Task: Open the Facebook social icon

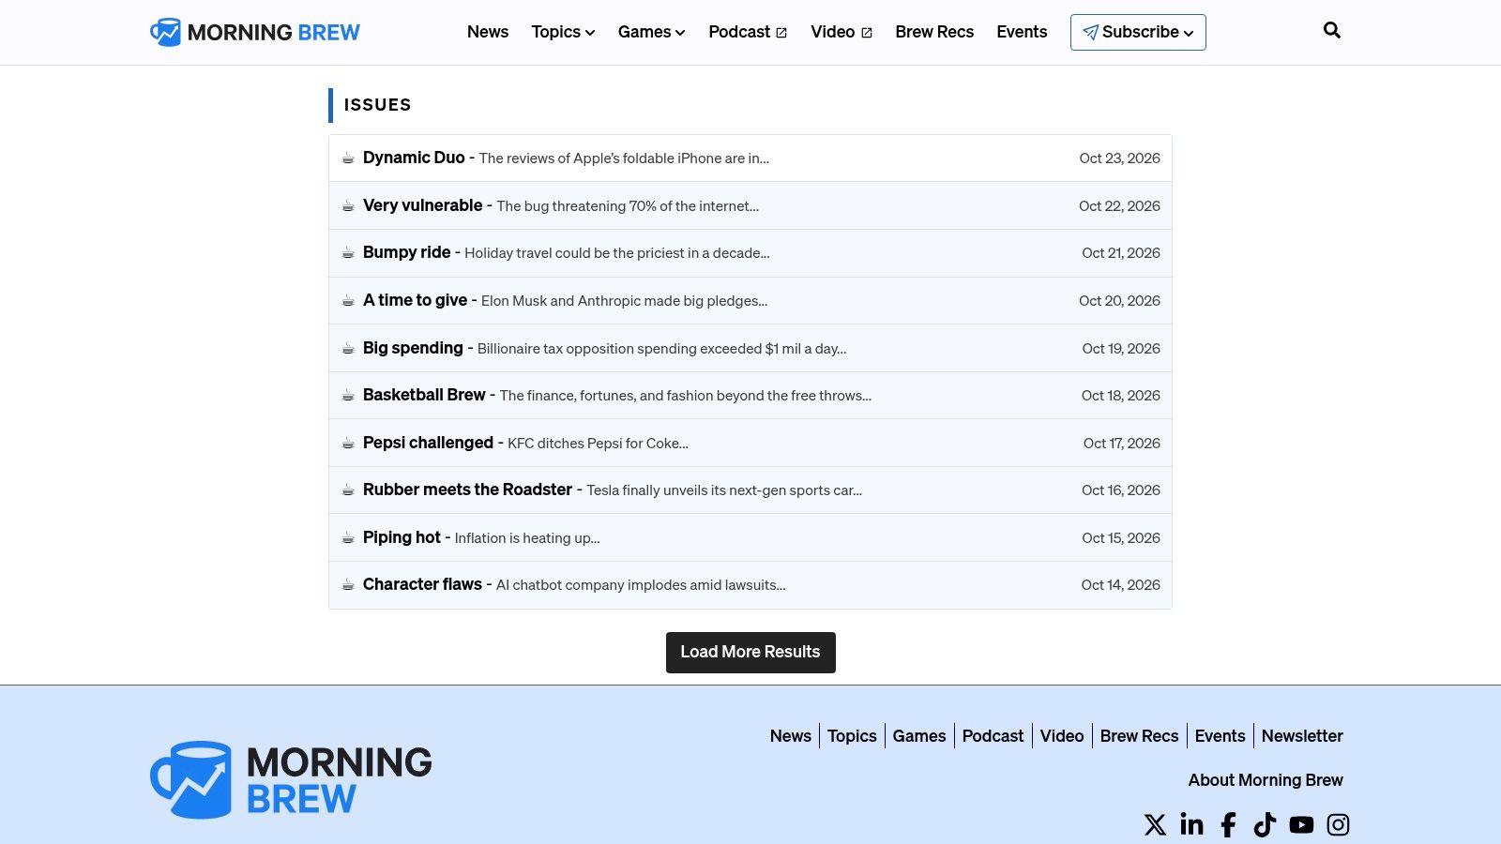Action: (x=1228, y=824)
